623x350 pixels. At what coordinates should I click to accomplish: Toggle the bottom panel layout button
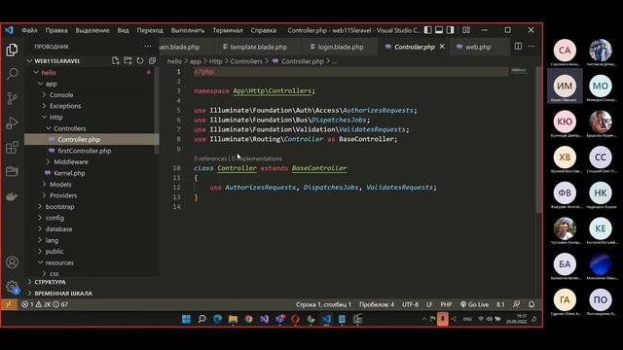pyautogui.click(x=439, y=30)
